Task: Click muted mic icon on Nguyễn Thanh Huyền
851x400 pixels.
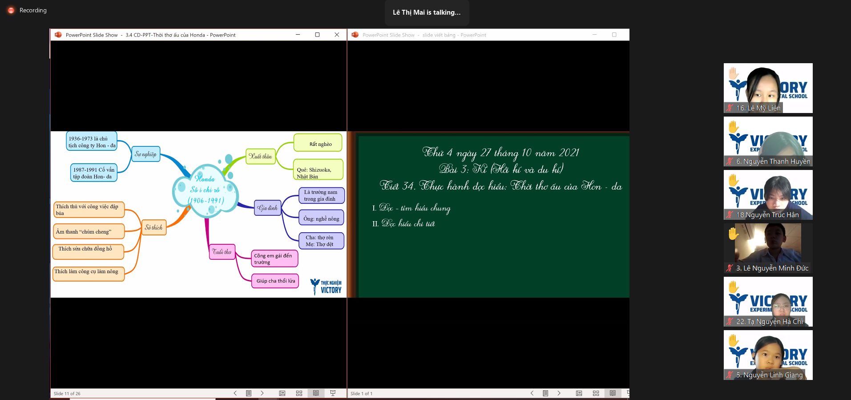Action: tap(730, 162)
